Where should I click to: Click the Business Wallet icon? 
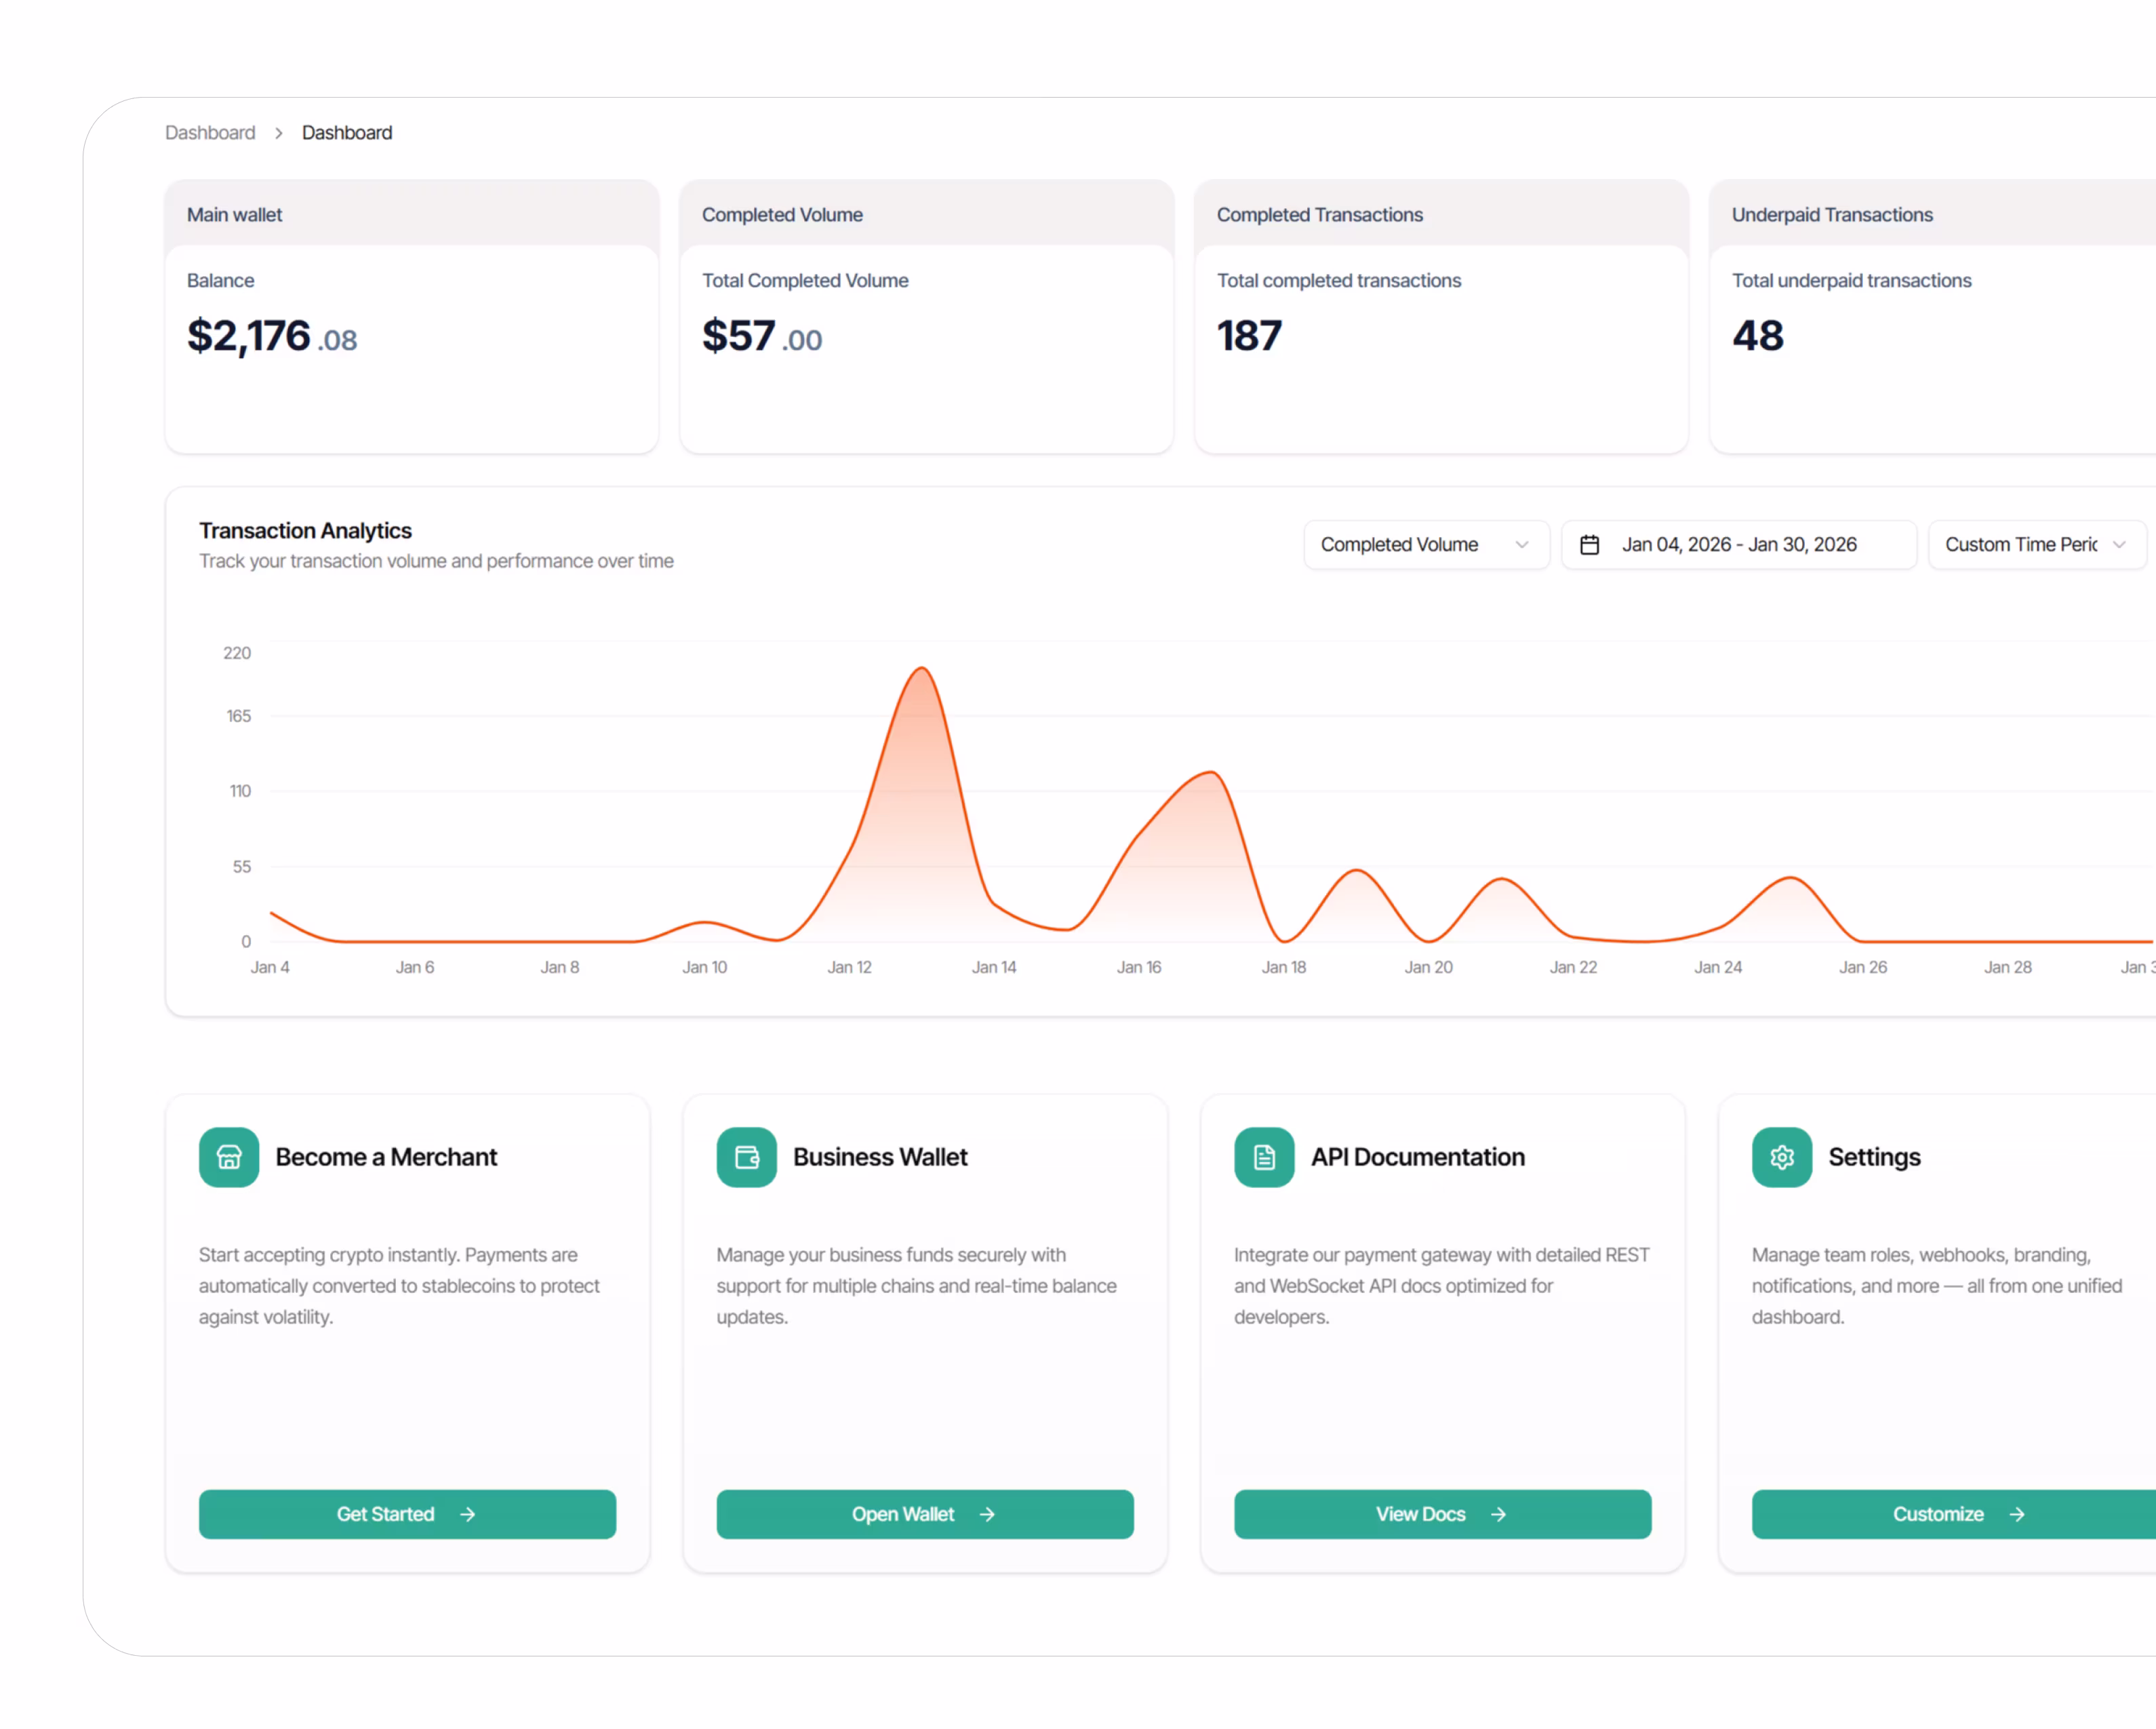point(746,1157)
